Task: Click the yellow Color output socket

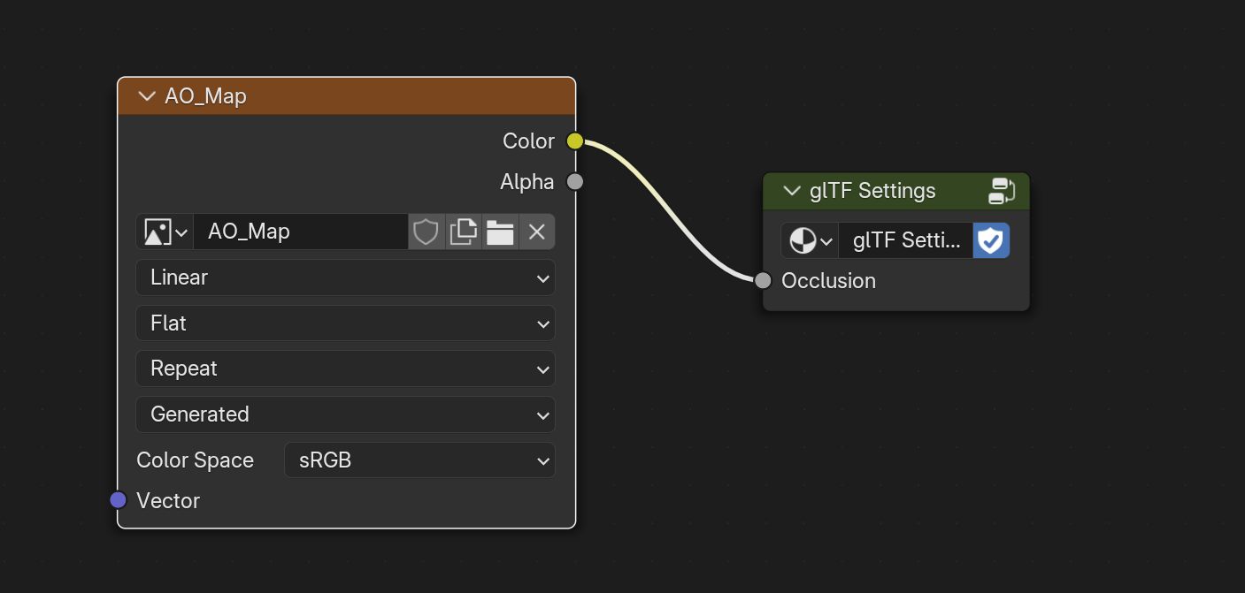Action: 575,141
